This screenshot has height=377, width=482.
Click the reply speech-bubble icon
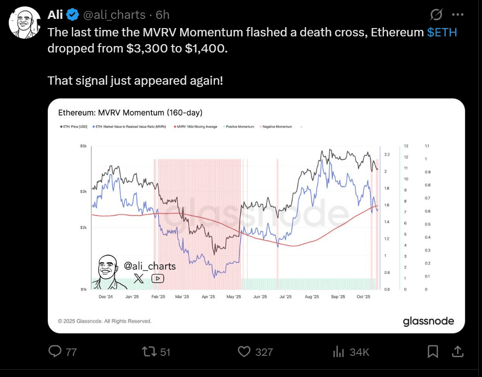click(x=55, y=352)
